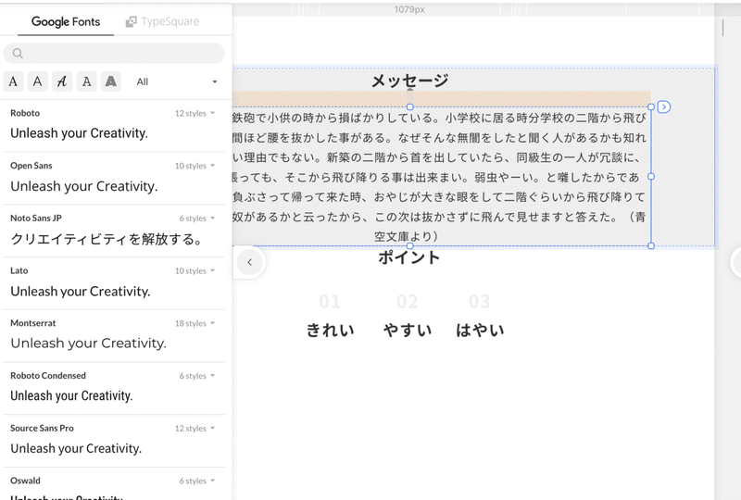
Task: Filter fonts by monospace style
Action: pos(86,81)
